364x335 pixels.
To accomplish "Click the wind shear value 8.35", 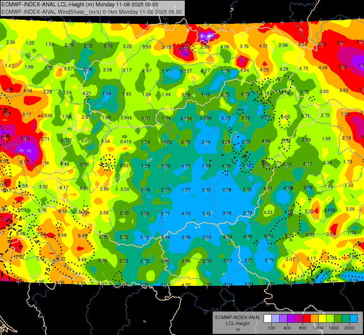I will (x=60, y=283).
